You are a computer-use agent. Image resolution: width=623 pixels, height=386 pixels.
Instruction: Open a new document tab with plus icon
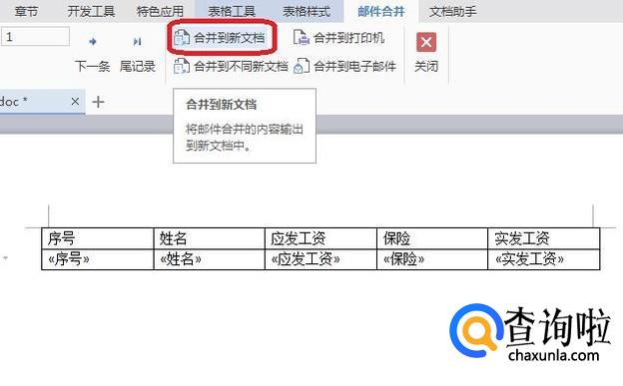[x=98, y=102]
